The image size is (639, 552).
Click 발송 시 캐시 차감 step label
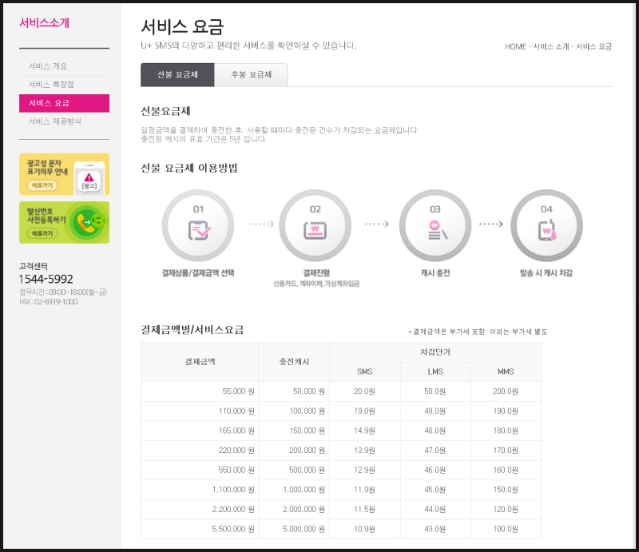546,273
